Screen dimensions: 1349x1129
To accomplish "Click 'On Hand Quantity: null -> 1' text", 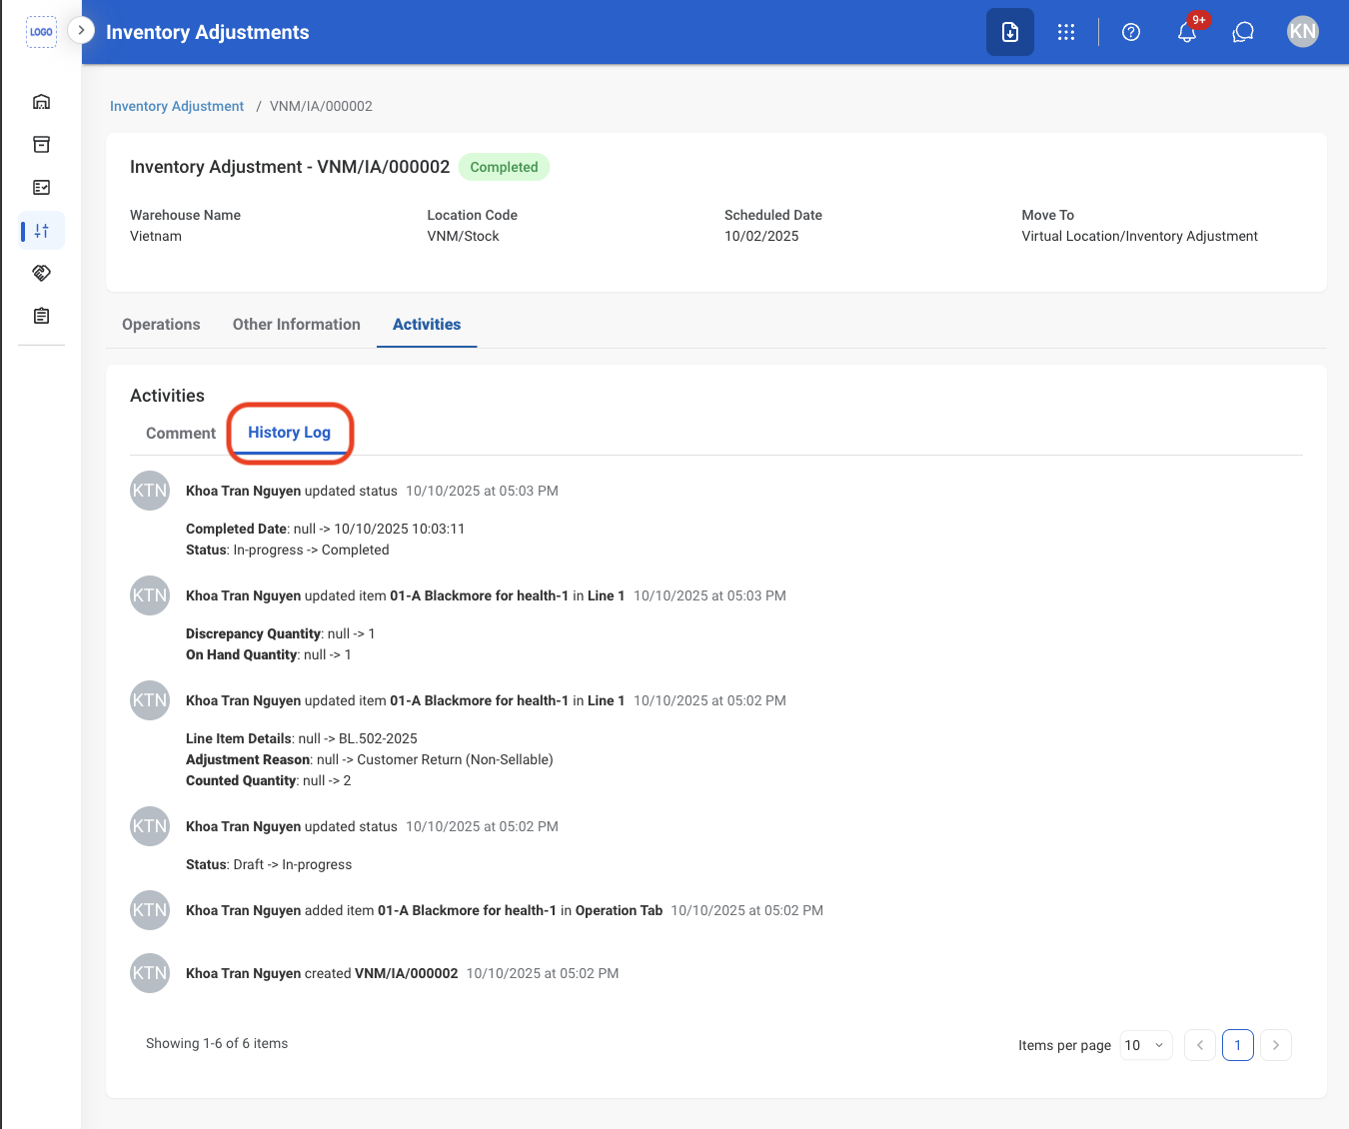I will [x=269, y=655].
